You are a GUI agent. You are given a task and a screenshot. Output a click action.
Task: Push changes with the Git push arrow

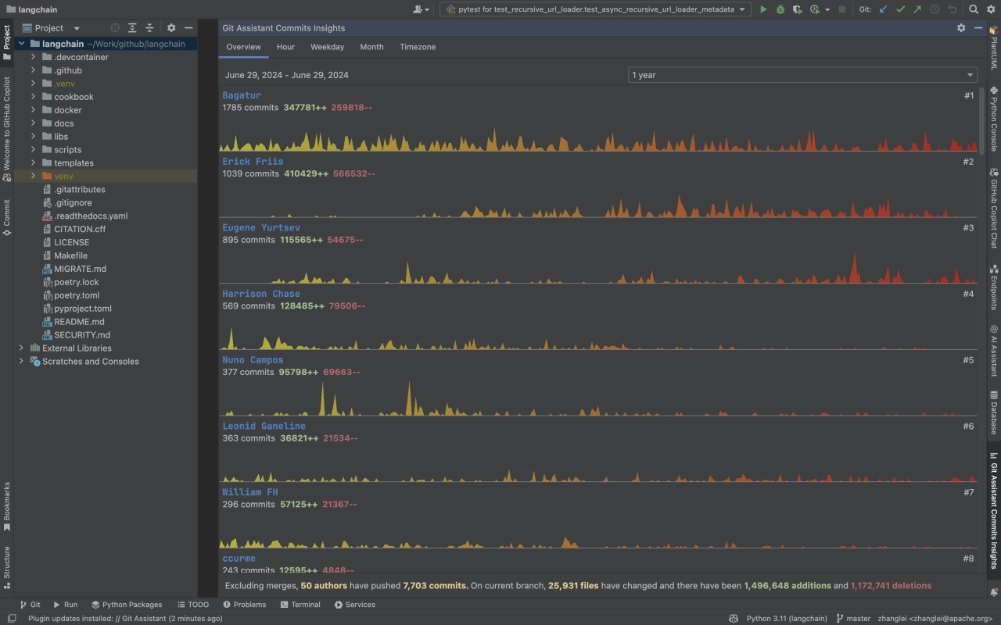917,9
